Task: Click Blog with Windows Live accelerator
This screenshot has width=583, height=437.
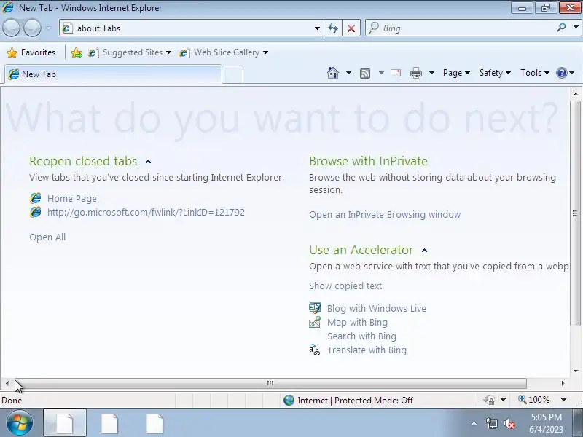Action: 377,308
